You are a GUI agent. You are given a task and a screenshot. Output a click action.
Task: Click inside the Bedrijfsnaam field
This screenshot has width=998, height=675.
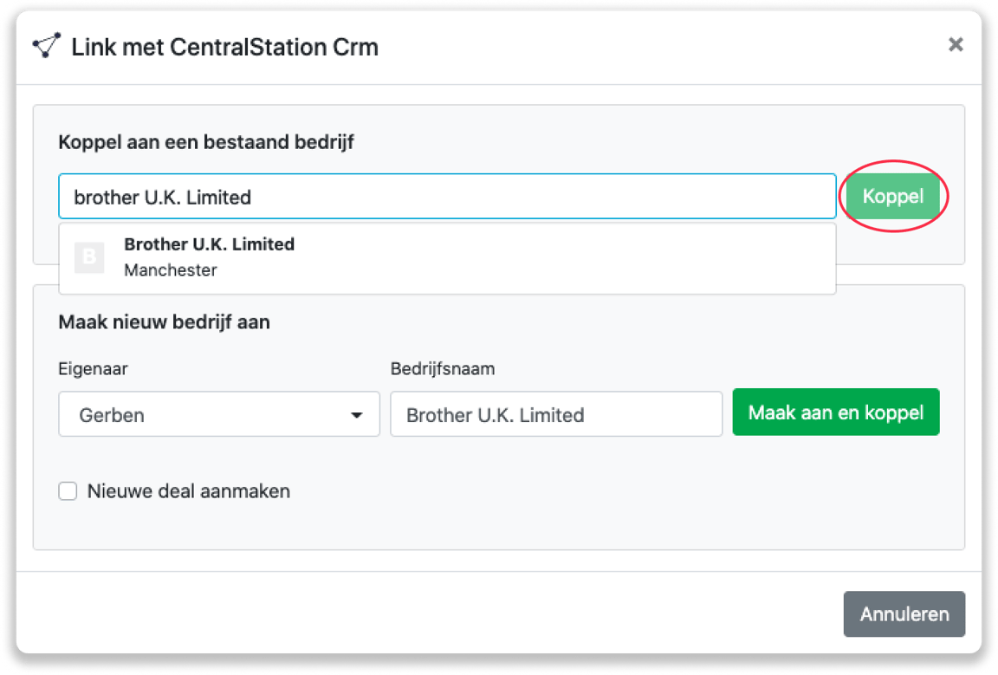pos(556,414)
